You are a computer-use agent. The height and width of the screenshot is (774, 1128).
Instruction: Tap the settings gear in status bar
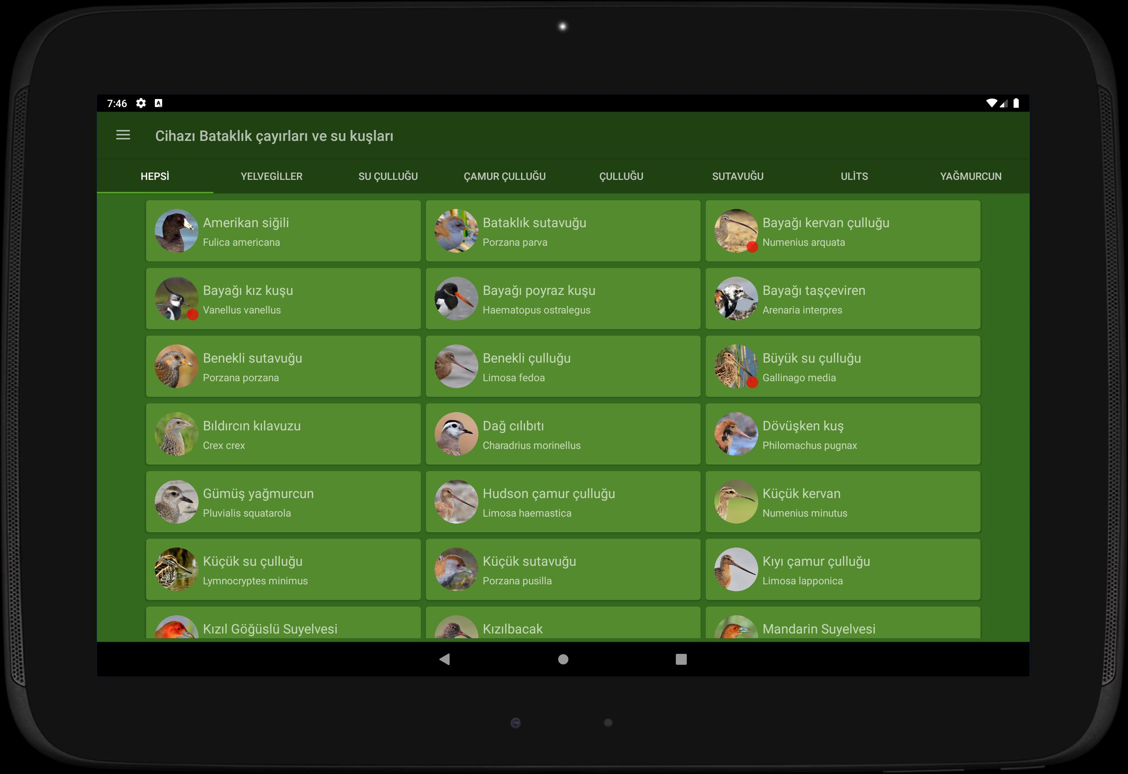141,103
